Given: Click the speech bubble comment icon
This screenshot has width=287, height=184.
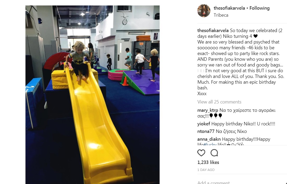Looking at the screenshot, I should pos(214,153).
